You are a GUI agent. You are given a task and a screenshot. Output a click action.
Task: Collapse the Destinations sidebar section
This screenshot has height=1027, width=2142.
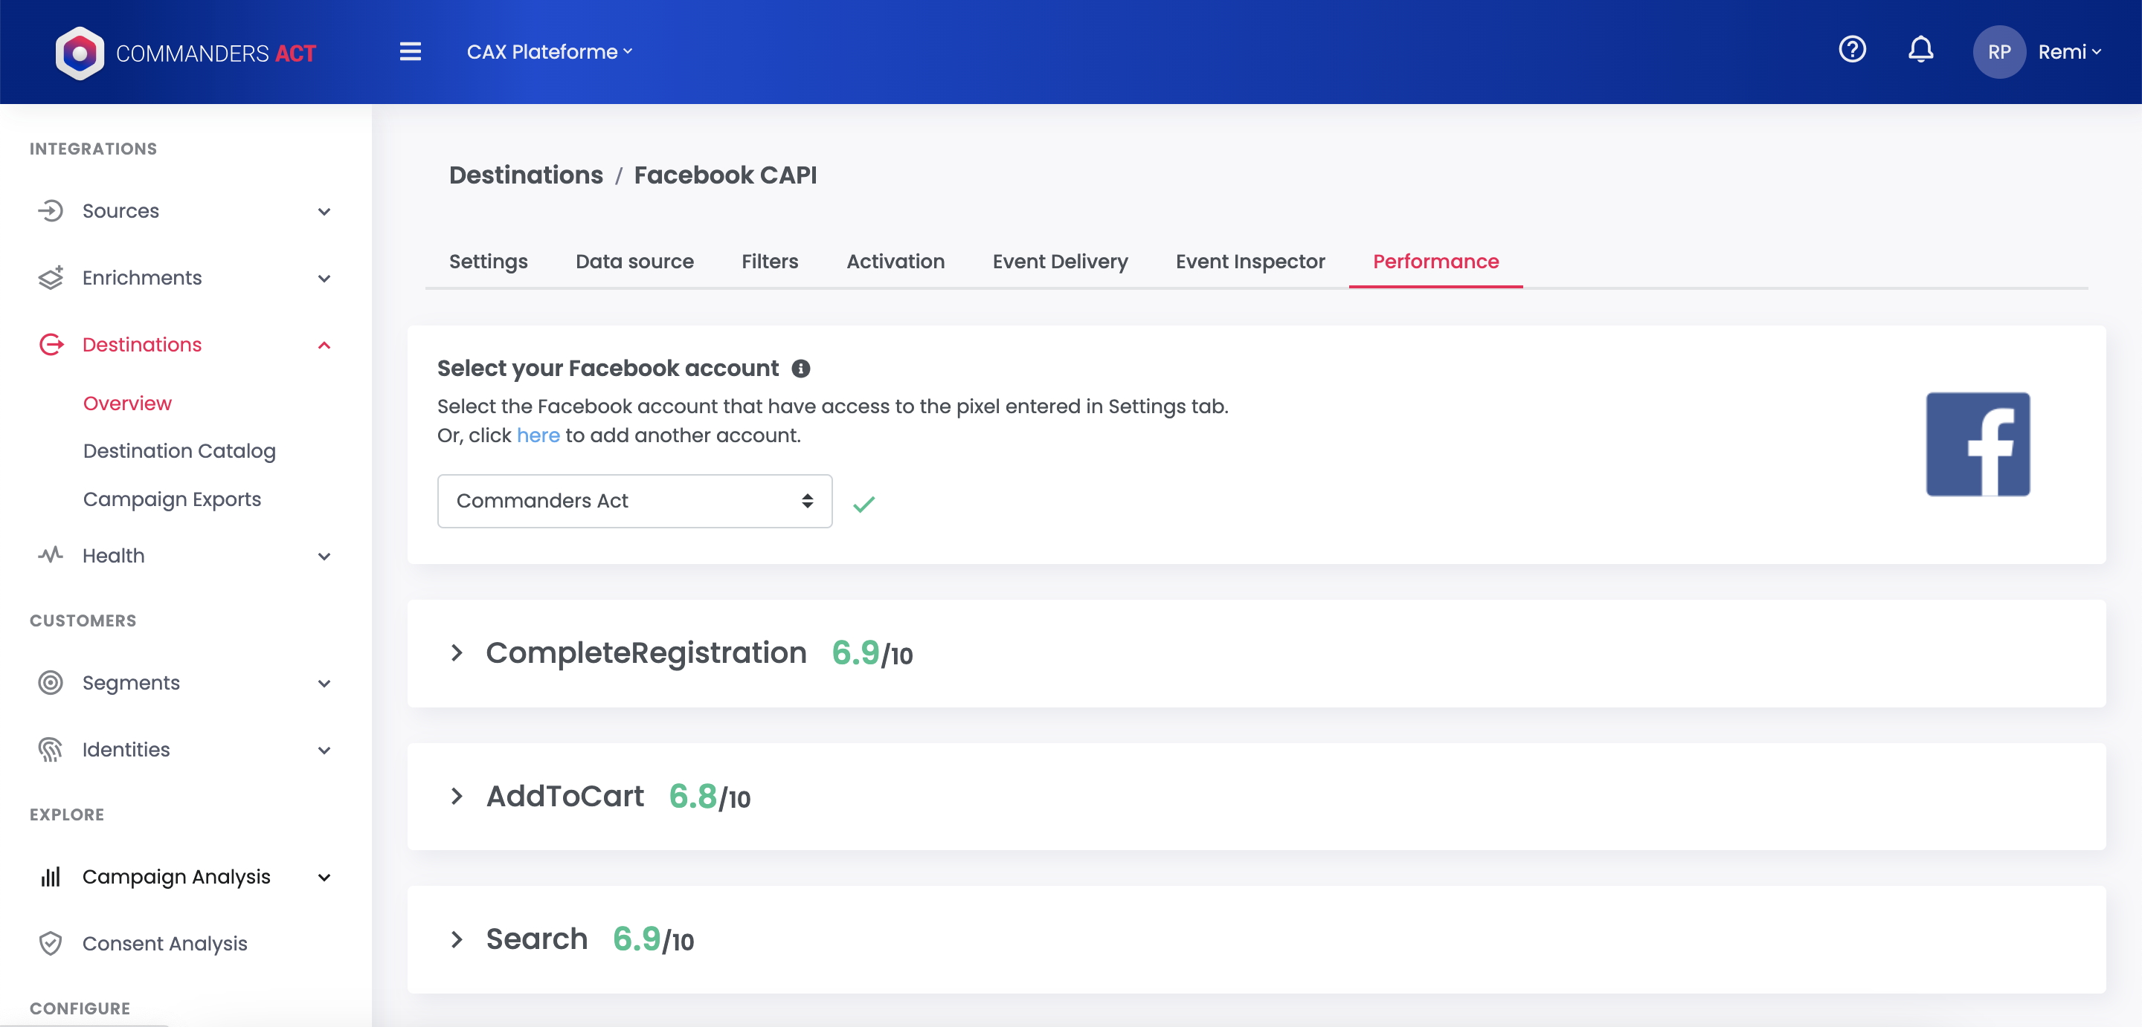pos(324,345)
